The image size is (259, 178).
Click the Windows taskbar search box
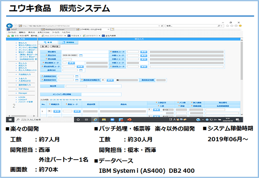point(44,120)
